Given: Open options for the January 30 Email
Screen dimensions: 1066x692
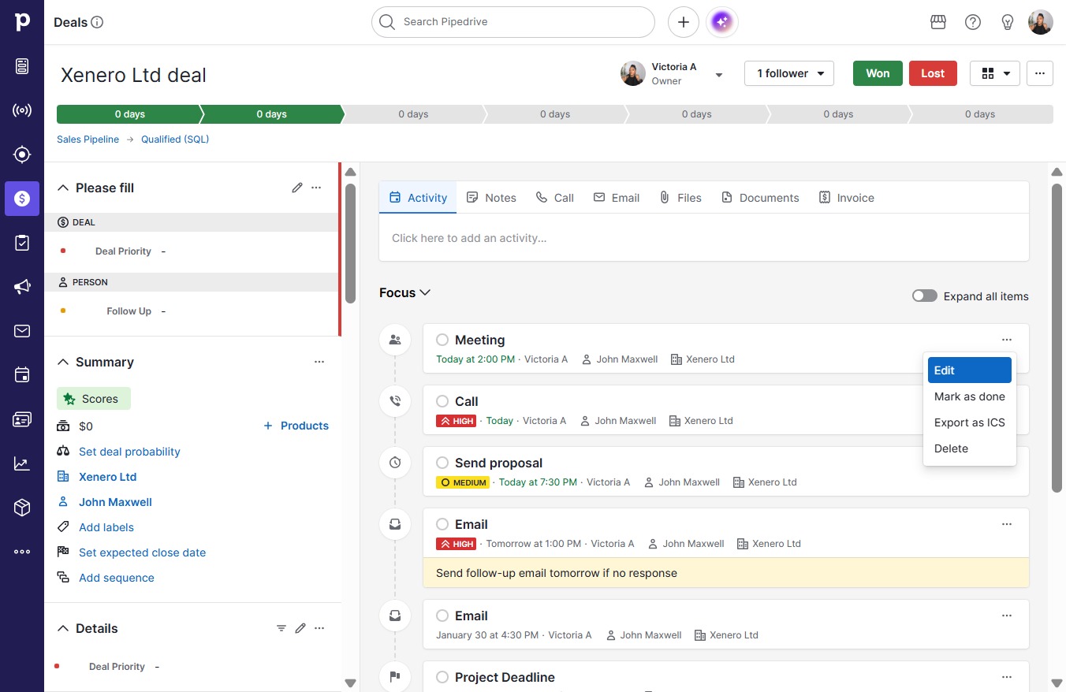Looking at the screenshot, I should point(1007,616).
